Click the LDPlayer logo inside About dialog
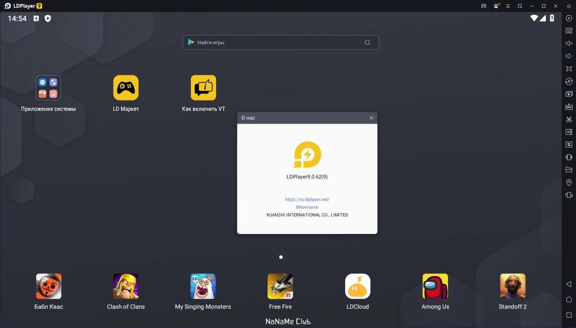 pos(307,155)
